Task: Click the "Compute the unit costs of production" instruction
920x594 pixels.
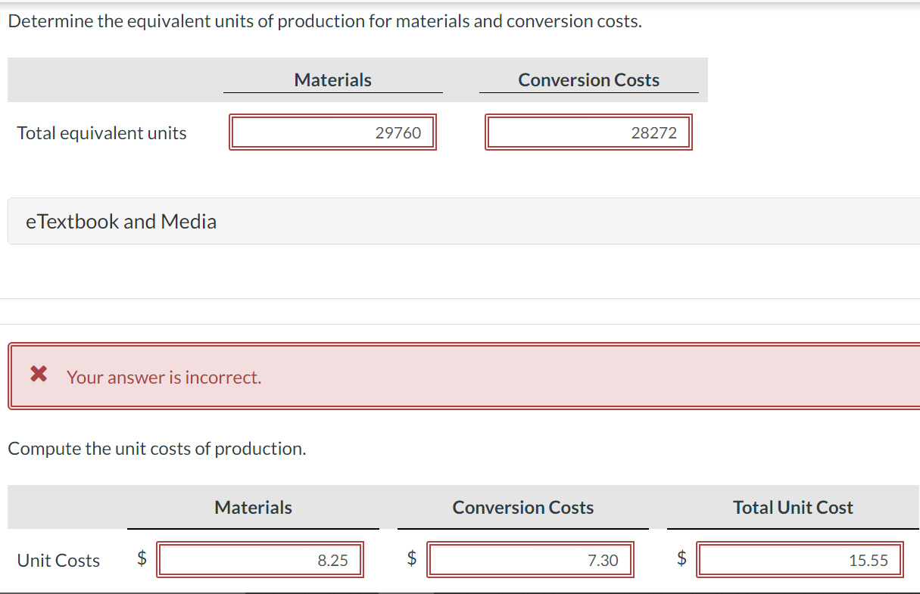Action: [157, 449]
